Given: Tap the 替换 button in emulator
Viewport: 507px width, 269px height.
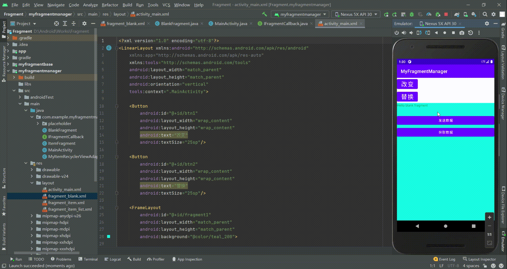Looking at the screenshot, I should 407,97.
